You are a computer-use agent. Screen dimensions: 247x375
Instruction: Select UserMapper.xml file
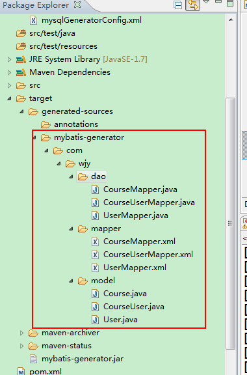coord(135,268)
